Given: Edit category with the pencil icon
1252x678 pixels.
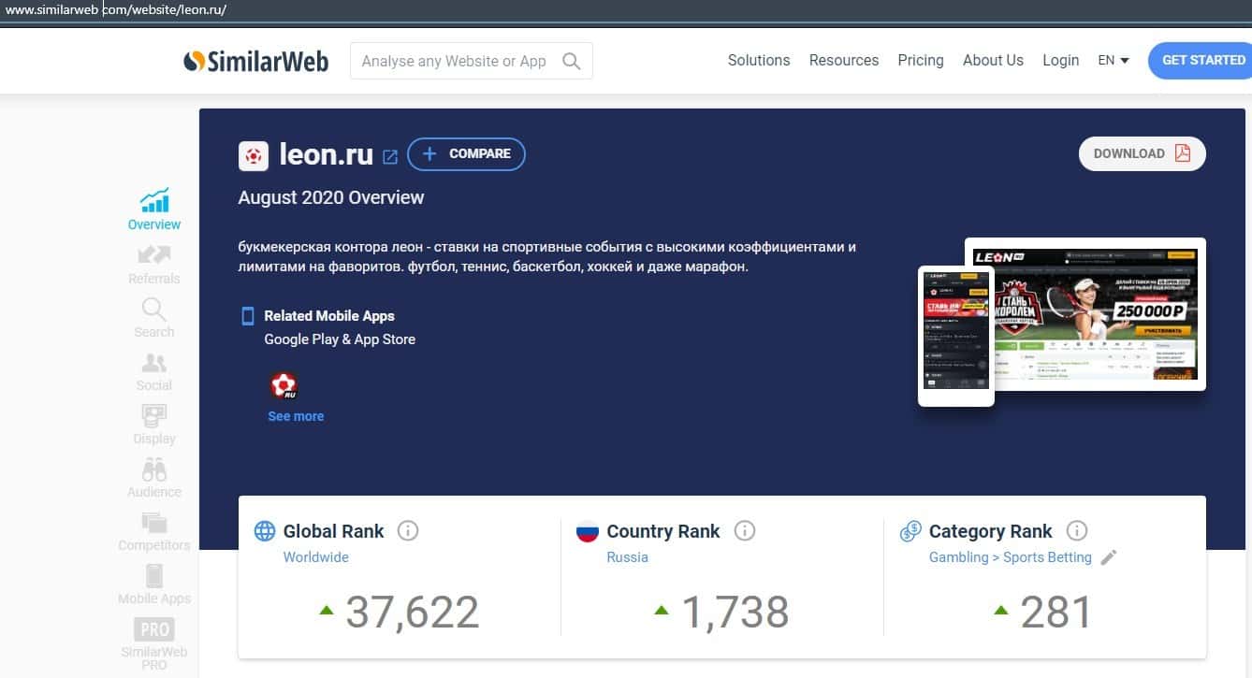Looking at the screenshot, I should tap(1109, 557).
